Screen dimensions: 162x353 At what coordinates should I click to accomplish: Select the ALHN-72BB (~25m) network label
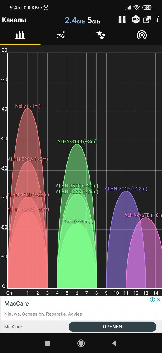(77, 192)
